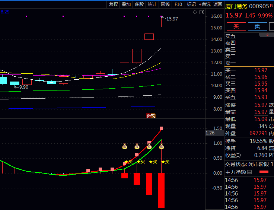Click the 涨榜 tag on the chart
This screenshot has width=274, height=210.
(x=151, y=116)
